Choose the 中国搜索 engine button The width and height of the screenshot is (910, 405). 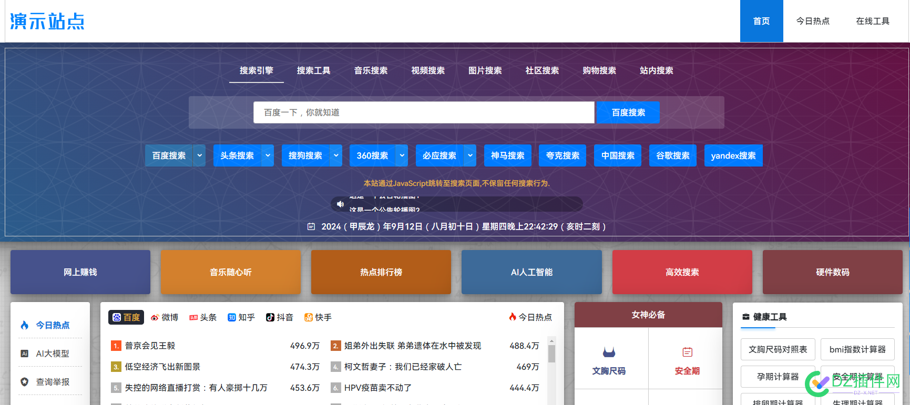click(618, 155)
